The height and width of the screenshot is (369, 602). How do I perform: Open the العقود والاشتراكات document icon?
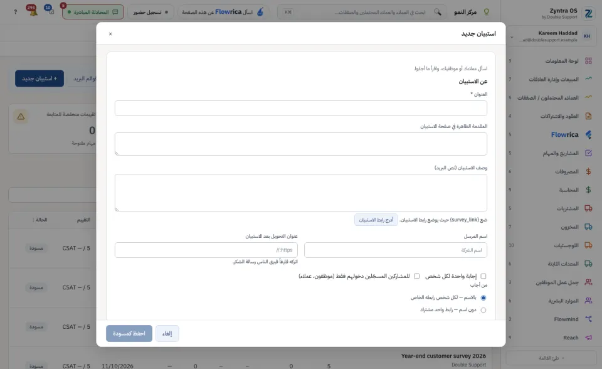[588, 116]
